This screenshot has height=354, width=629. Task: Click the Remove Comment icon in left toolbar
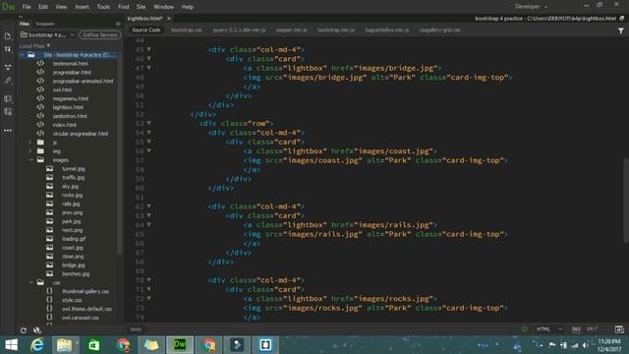point(8,111)
